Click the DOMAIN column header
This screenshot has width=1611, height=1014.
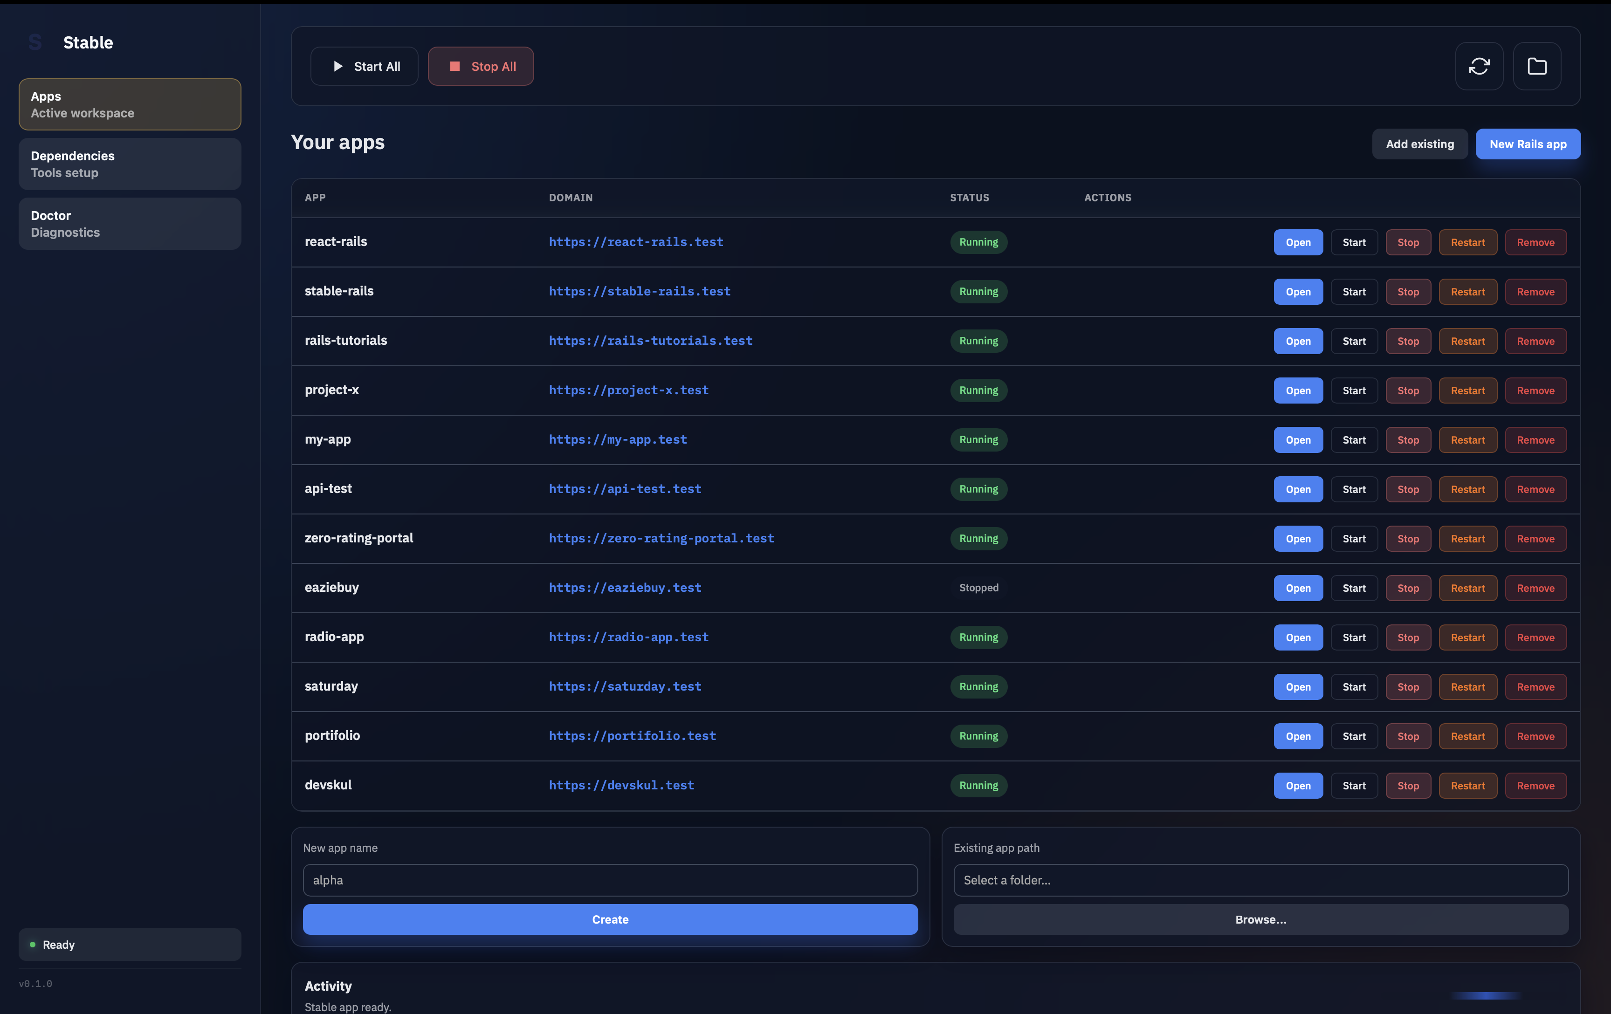[x=571, y=197]
